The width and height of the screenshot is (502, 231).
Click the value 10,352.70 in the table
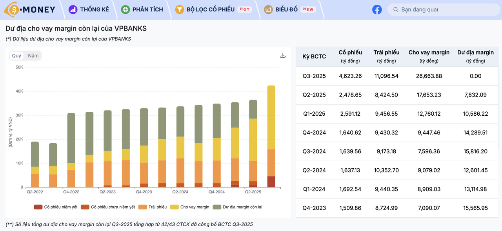[x=386, y=170]
